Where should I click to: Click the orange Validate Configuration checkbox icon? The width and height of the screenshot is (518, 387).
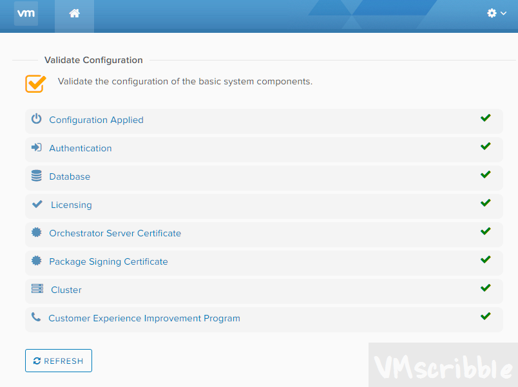35,83
